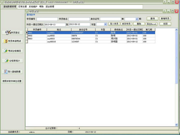Open 基础数据管理 menu
Image resolution: width=180 pixels, height=135 pixels.
[x=10, y=7]
